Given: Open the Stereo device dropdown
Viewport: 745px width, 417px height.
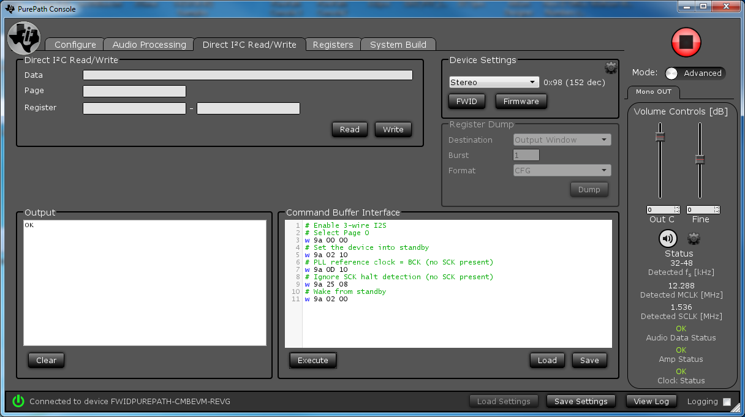Looking at the screenshot, I should 494,82.
